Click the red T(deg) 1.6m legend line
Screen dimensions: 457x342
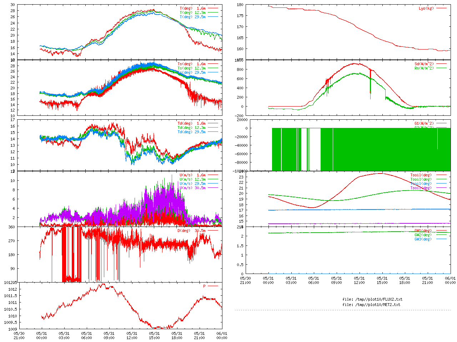[x=213, y=8]
